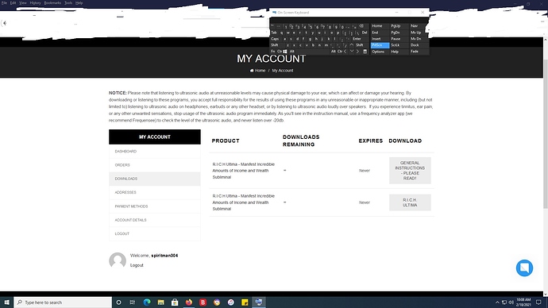Open the Bookmarks menu in the menu bar
This screenshot has height=308, width=548.
(52, 3)
